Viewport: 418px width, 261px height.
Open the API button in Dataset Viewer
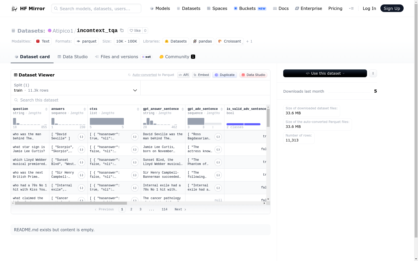click(x=184, y=75)
